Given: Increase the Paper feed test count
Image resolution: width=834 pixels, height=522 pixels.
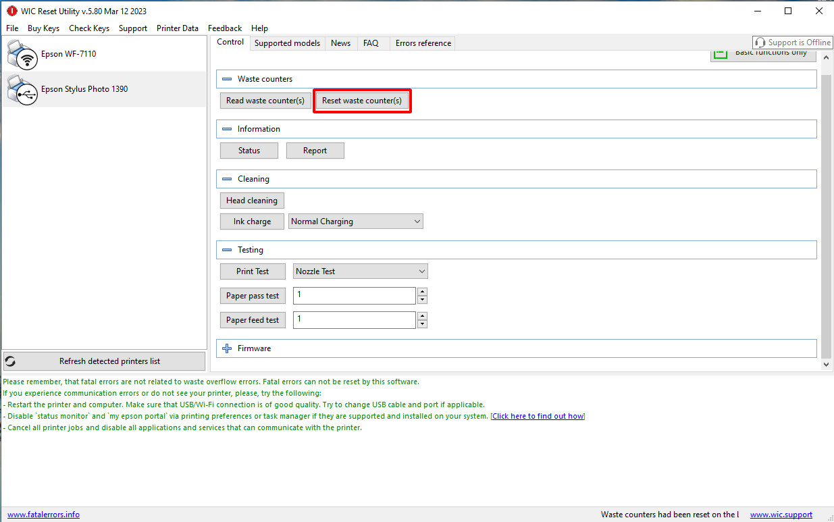Looking at the screenshot, I should point(422,316).
